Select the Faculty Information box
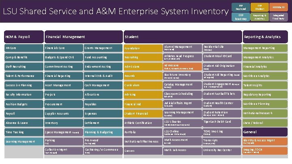The width and height of the screenshot is (292, 164). 24,95
